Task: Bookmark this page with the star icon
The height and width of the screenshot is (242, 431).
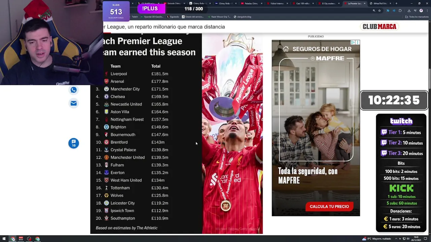Action: pyautogui.click(x=379, y=10)
